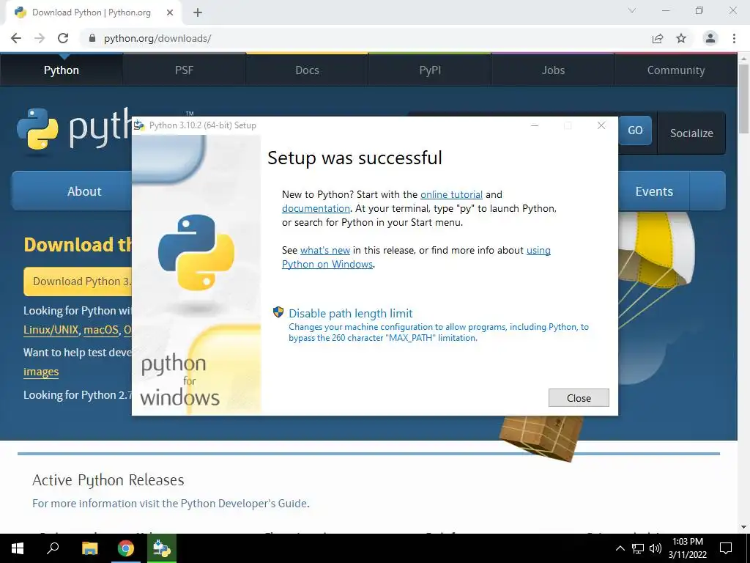Minimize the Python Setup dialog
Screen dimensions: 750x563
[x=535, y=125]
